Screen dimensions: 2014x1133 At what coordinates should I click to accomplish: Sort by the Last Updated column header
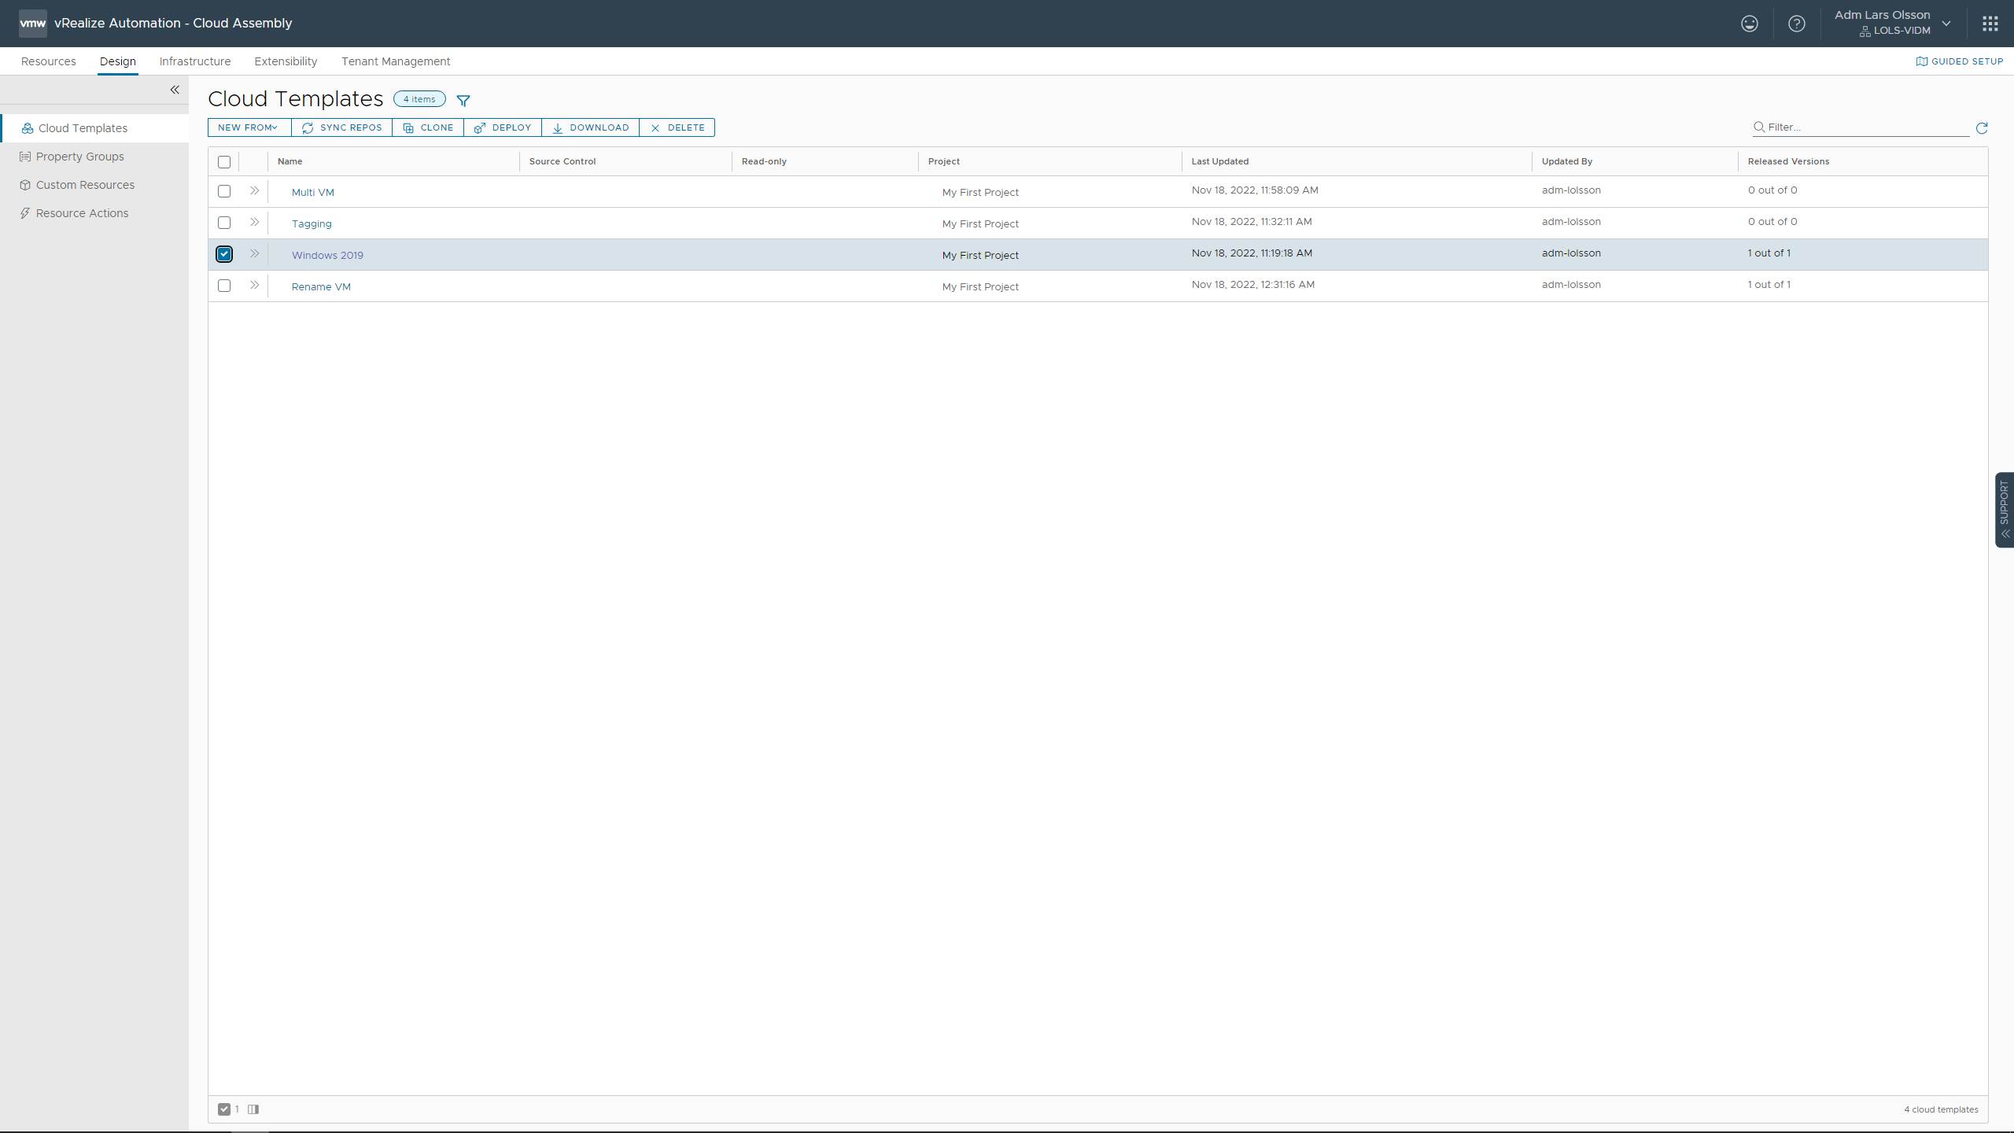1220,161
